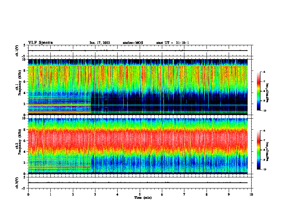This screenshot has width=283, height=218.
Task: Click time axis tick label "7"
Action: (x=184, y=194)
